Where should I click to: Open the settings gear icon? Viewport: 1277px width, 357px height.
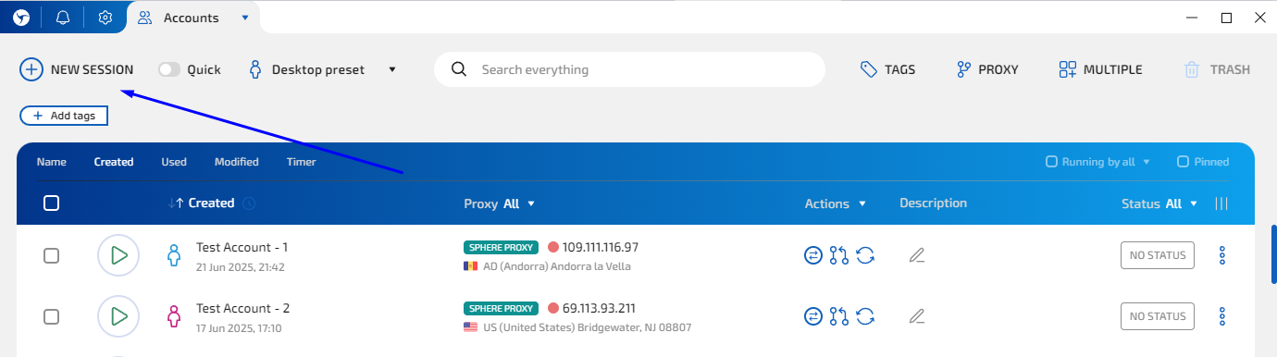pos(105,17)
